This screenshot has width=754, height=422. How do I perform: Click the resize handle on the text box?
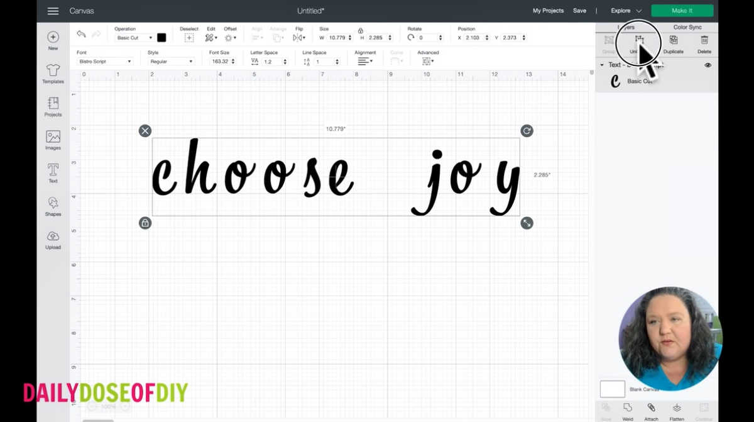tap(527, 223)
